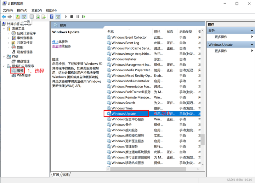Sort by the 状态 column header
The width and height of the screenshot is (255, 183).
coord(171,32)
